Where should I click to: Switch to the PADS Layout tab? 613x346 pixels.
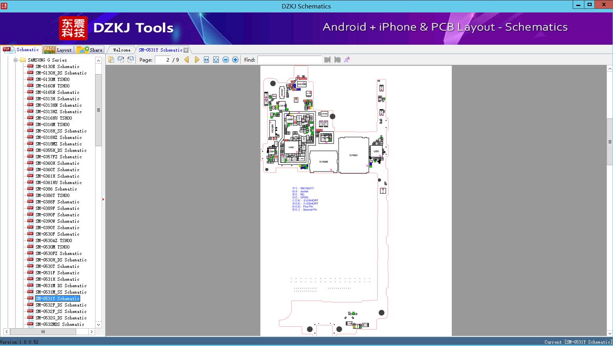(58, 50)
